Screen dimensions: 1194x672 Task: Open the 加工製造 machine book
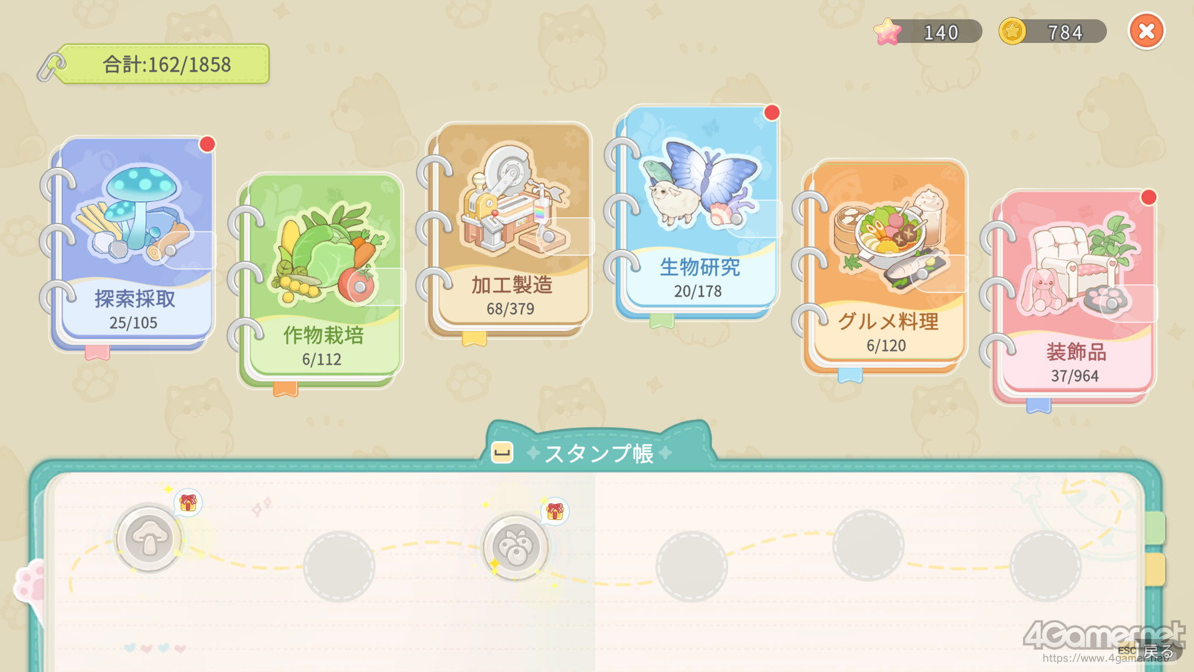509,230
